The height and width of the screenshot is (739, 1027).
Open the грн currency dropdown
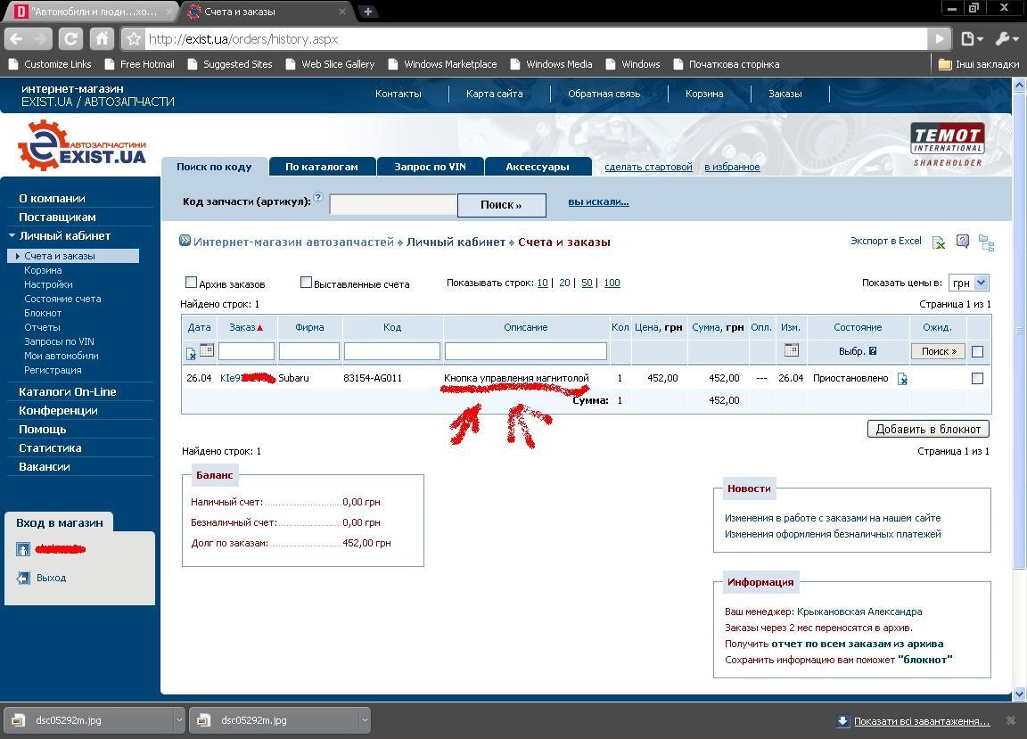(x=969, y=283)
